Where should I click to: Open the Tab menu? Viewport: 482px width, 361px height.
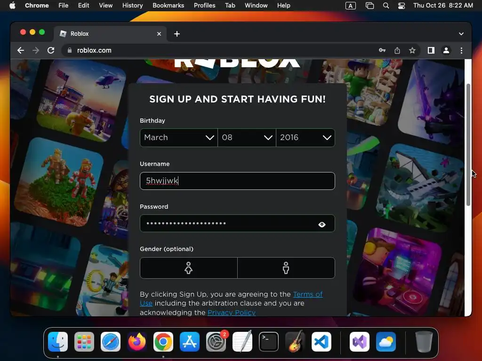point(230,6)
